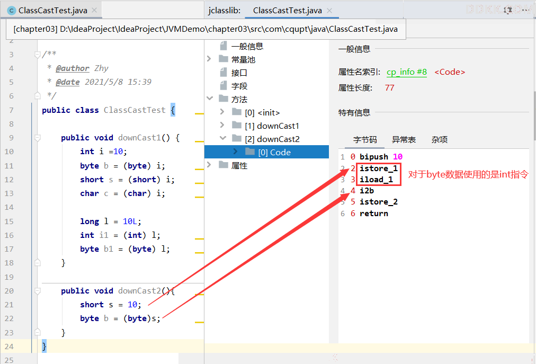Switch to the 字节码 tab
Image resolution: width=536 pixels, height=364 pixels.
[x=365, y=139]
